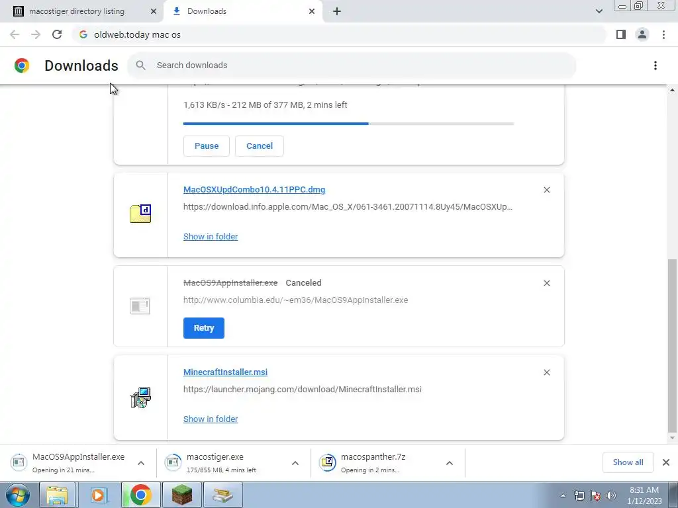Viewport: 678px width, 508px height.
Task: Remove MacOSXUpdCombo10.4.11PPC.dmg from list
Action: (546, 190)
